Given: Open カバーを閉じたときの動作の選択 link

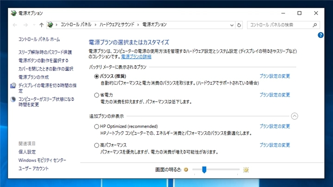Looking at the screenshot, I should 46,69.
